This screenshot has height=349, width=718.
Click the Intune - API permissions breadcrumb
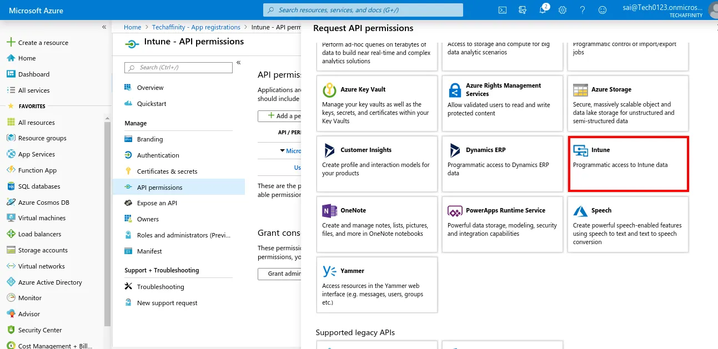pos(275,27)
